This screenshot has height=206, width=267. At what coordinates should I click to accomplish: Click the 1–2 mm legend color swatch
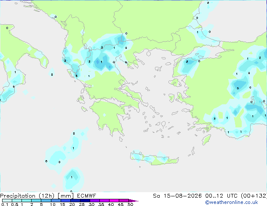pyautogui.click(x=27, y=201)
